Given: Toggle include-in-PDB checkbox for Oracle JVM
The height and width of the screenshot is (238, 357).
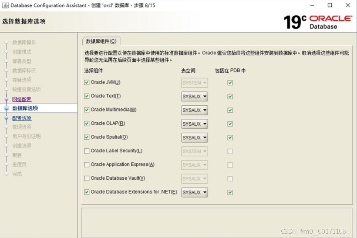Looking at the screenshot, I should [230, 83].
